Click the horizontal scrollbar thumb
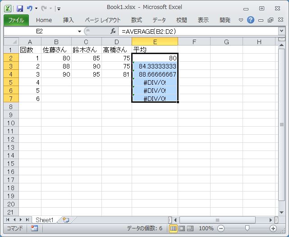The image size is (289, 237). point(217,220)
